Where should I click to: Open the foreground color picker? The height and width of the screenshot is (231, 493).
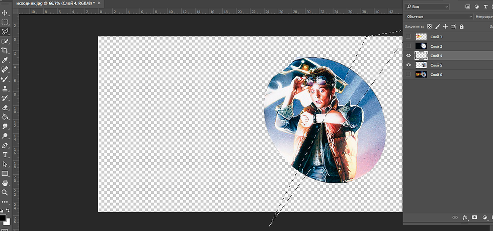click(3, 218)
